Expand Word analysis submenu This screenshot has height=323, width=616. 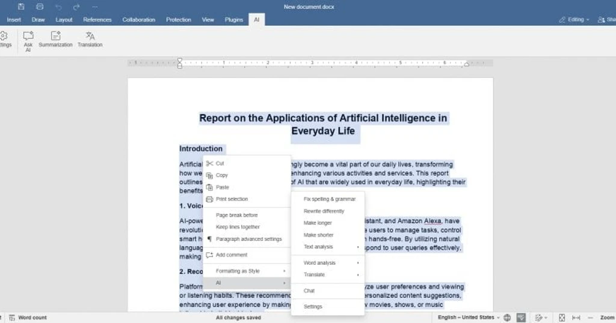pos(328,263)
